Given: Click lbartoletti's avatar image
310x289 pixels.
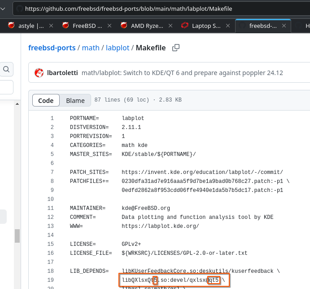Looking at the screenshot, I should (x=39, y=73).
